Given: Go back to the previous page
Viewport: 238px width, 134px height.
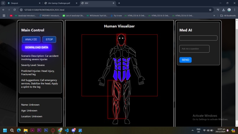Looking at the screenshot, I should tap(4, 10).
